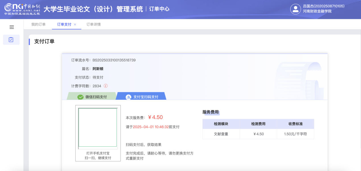Choose 支付宝扫码支付 payment method
This screenshot has width=361, height=171.
[x=141, y=96]
